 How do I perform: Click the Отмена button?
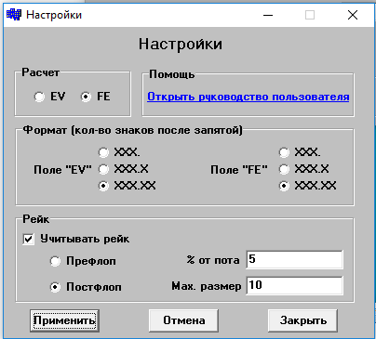(x=183, y=320)
